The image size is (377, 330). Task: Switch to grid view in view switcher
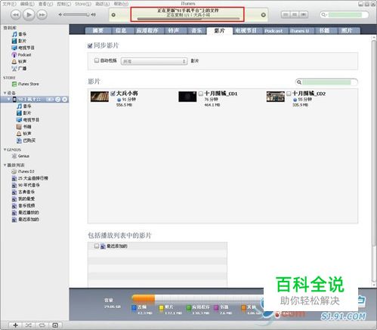[295, 15]
